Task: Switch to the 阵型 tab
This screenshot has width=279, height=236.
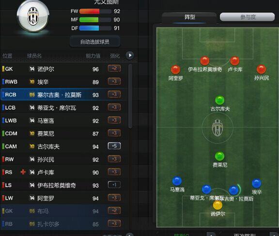Action: (x=189, y=17)
